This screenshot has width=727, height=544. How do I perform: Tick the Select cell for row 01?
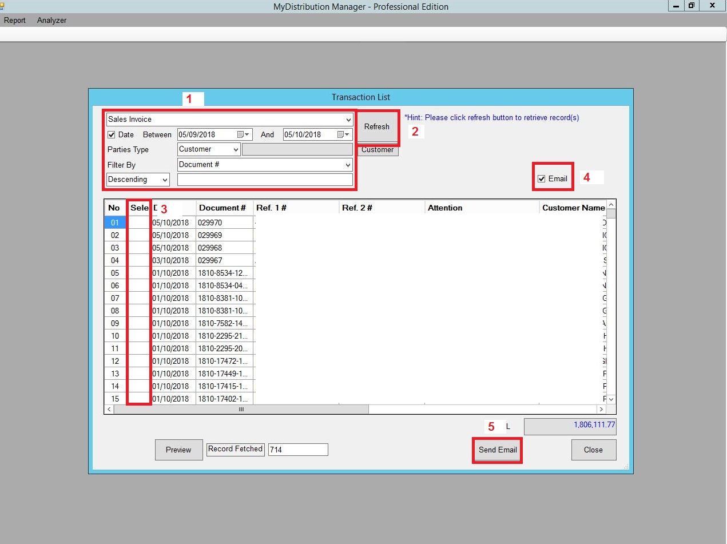click(139, 223)
